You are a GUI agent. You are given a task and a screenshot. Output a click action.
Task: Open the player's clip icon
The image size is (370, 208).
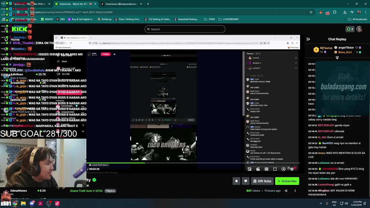pos(258,169)
